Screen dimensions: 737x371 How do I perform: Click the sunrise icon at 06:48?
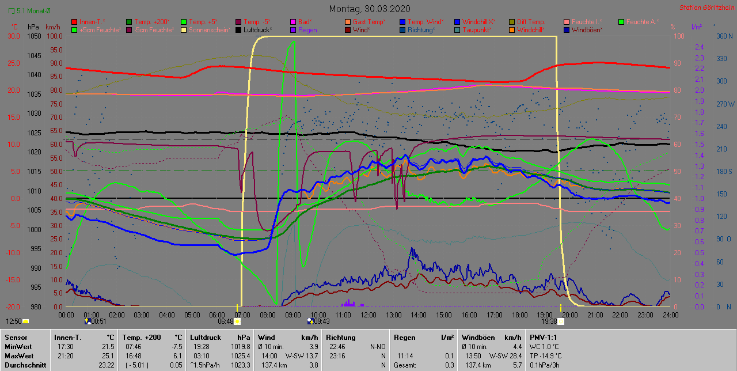(237, 321)
